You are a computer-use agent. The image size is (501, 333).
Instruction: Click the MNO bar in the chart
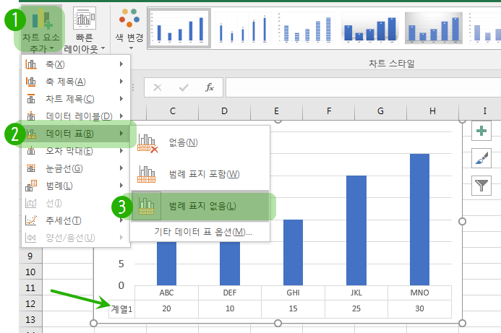click(419, 220)
